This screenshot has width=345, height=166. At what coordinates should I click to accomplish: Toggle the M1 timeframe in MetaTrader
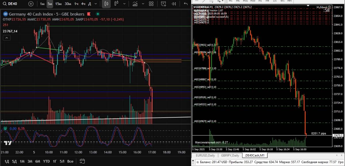pos(230,1)
